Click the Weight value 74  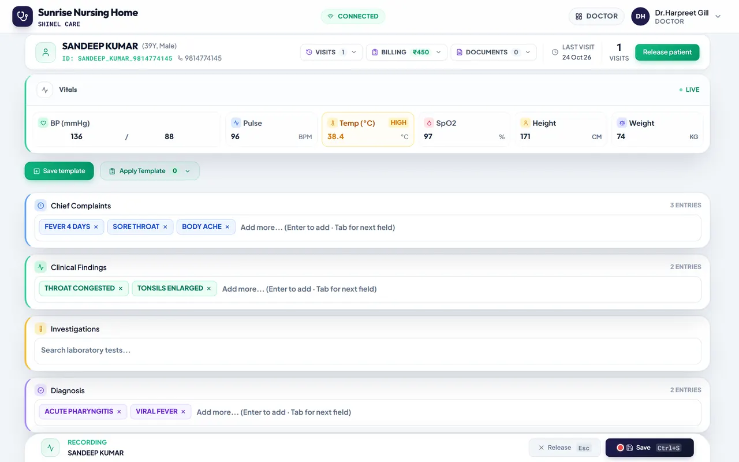621,137
